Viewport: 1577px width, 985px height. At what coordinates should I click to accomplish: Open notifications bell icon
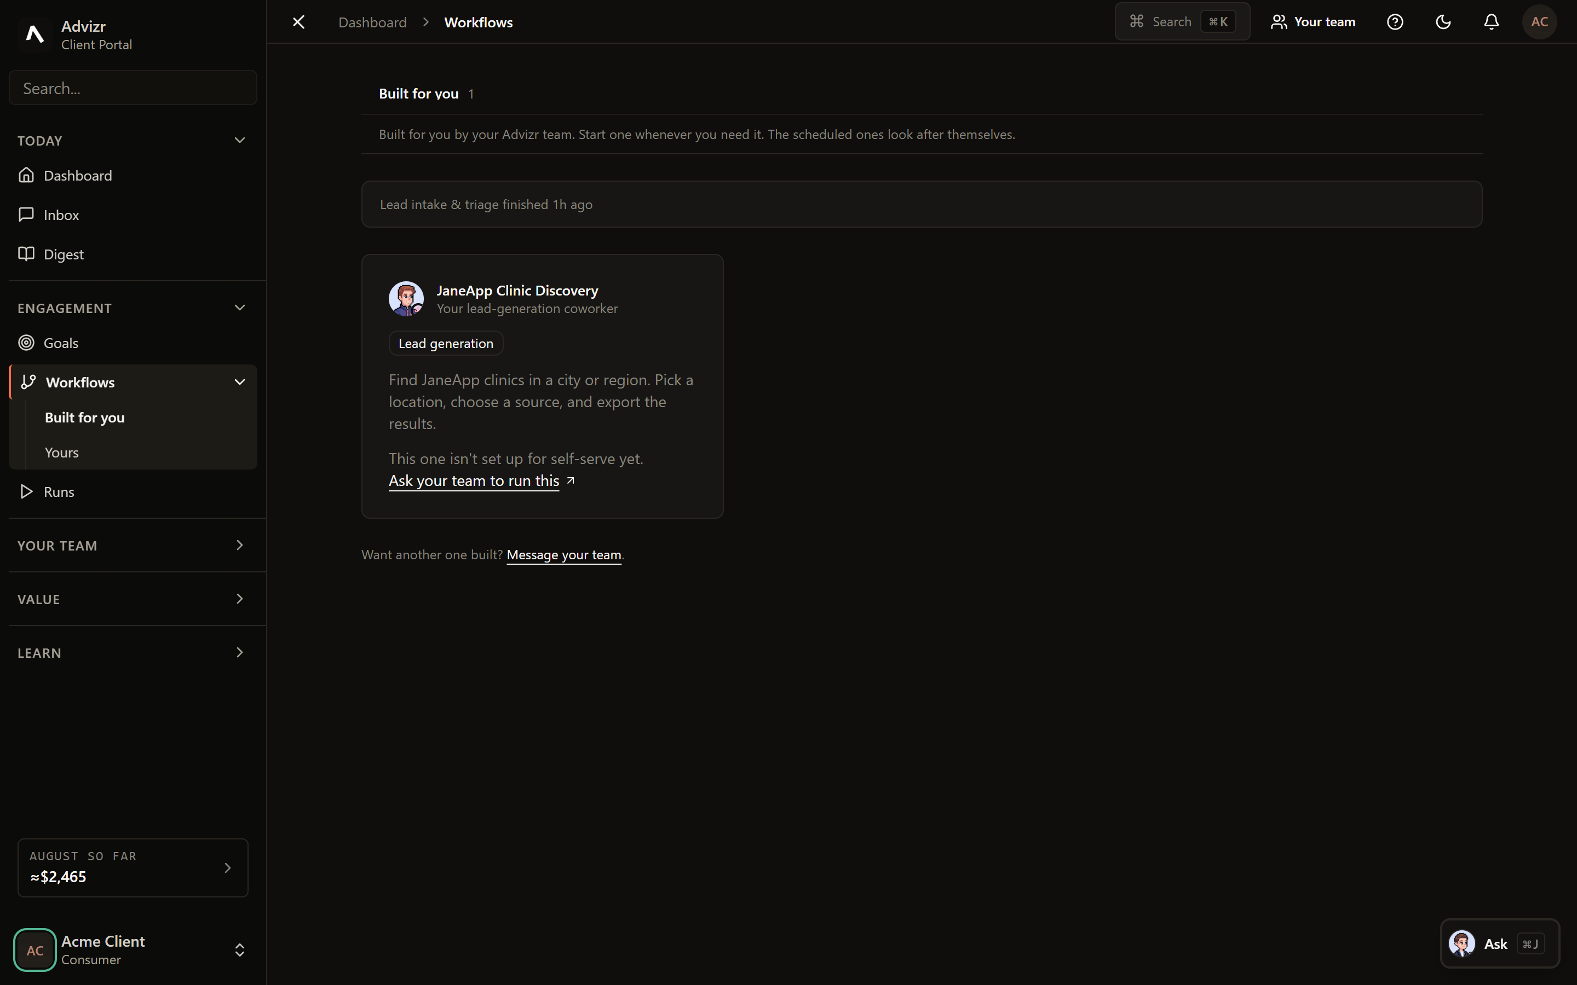click(1491, 22)
